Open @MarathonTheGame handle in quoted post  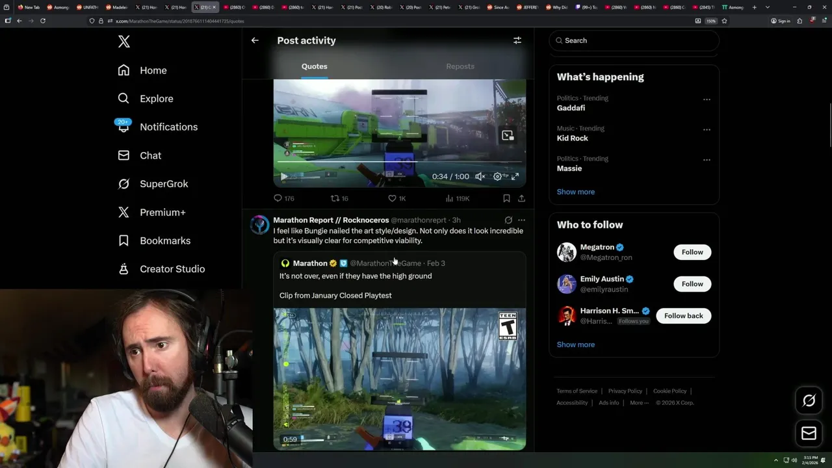tap(385, 263)
